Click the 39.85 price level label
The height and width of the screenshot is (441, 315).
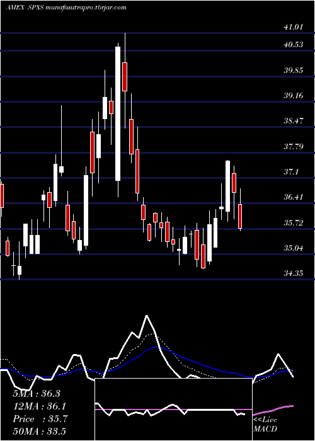coord(294,71)
